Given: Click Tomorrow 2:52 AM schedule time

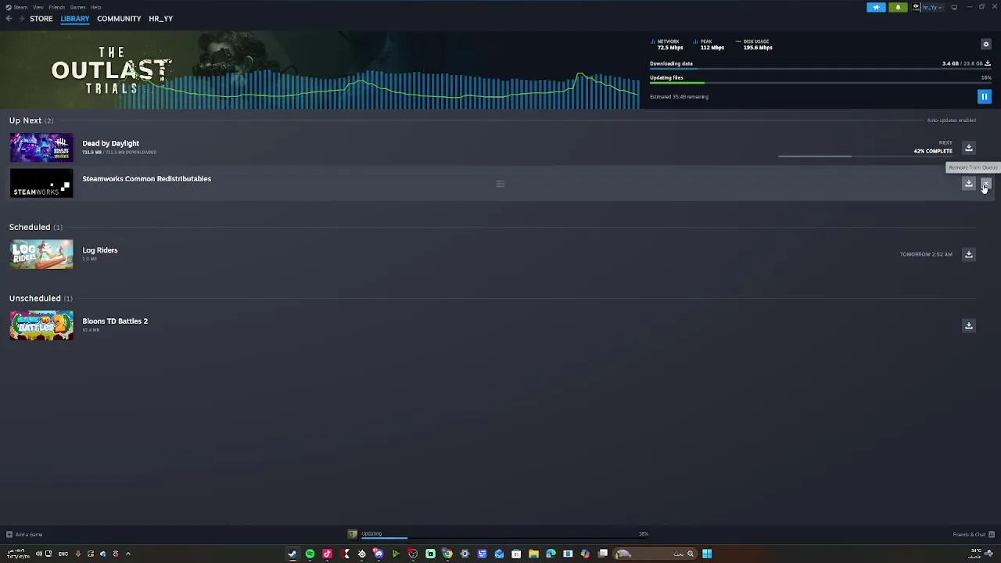Looking at the screenshot, I should [x=926, y=254].
